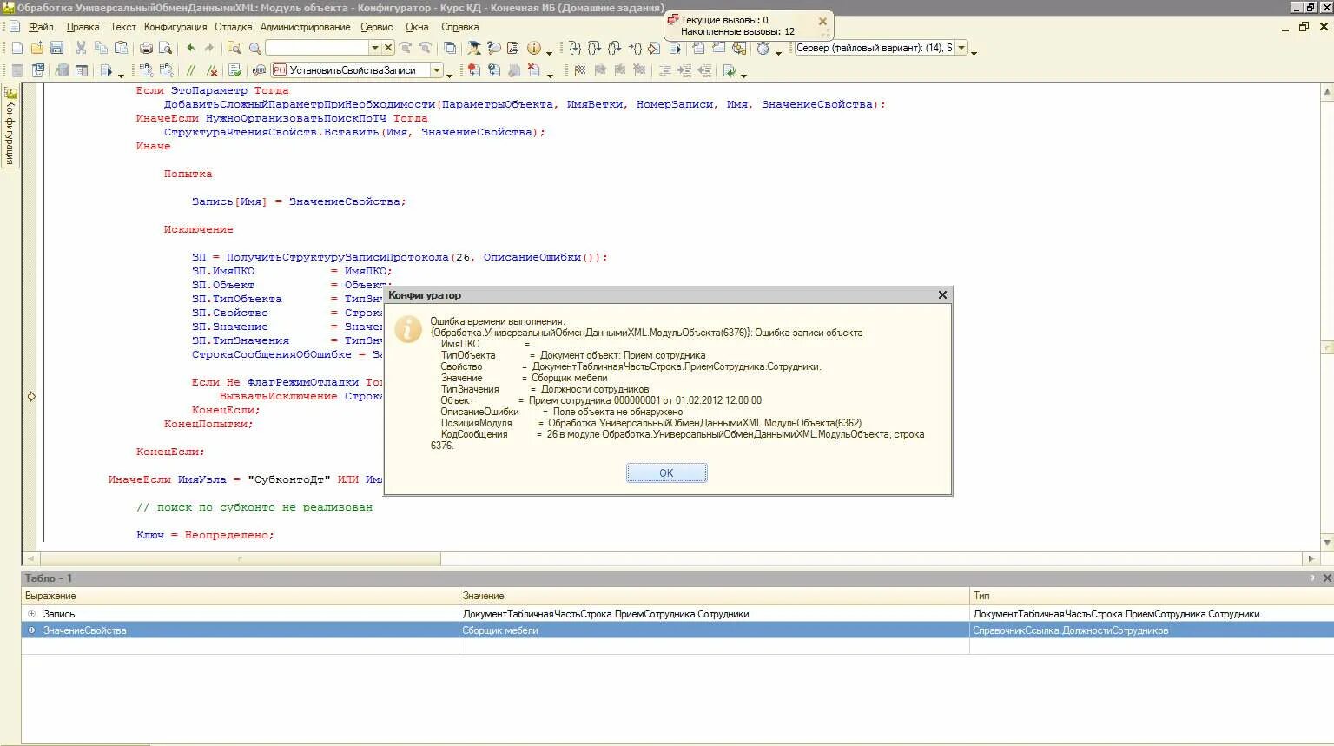Confirm the error dialog with OK
Image resolution: width=1334 pixels, height=746 pixels.
click(x=666, y=472)
